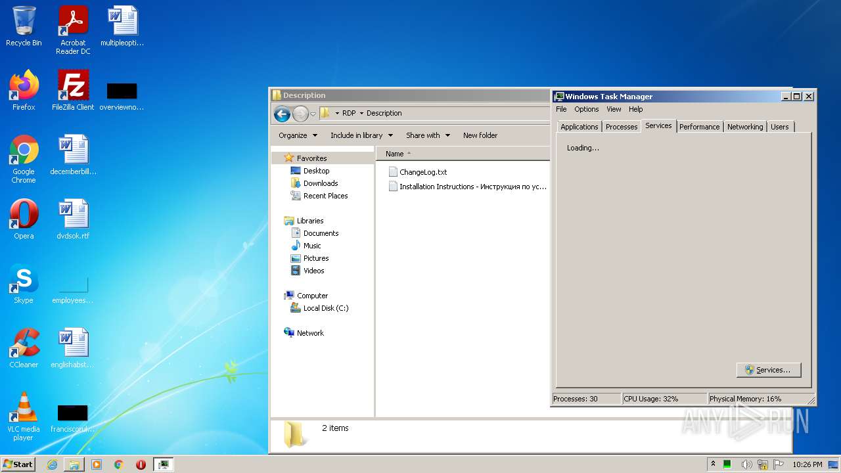Select franciscoruk desktop file

[73, 418]
